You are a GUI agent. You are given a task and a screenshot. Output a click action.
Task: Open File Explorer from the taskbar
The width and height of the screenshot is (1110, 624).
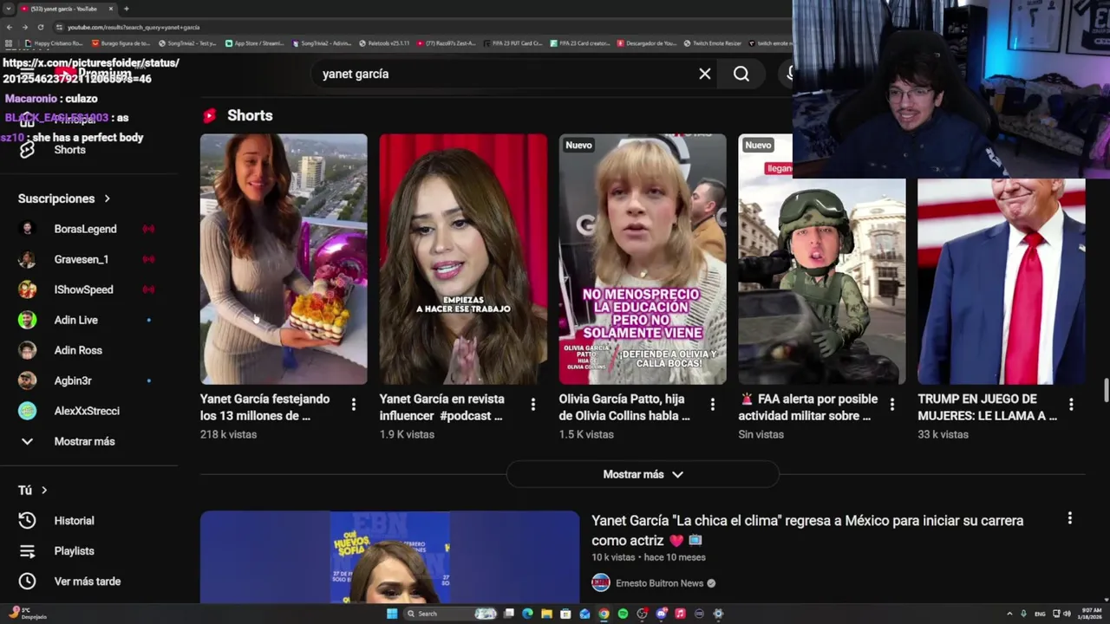coord(546,614)
